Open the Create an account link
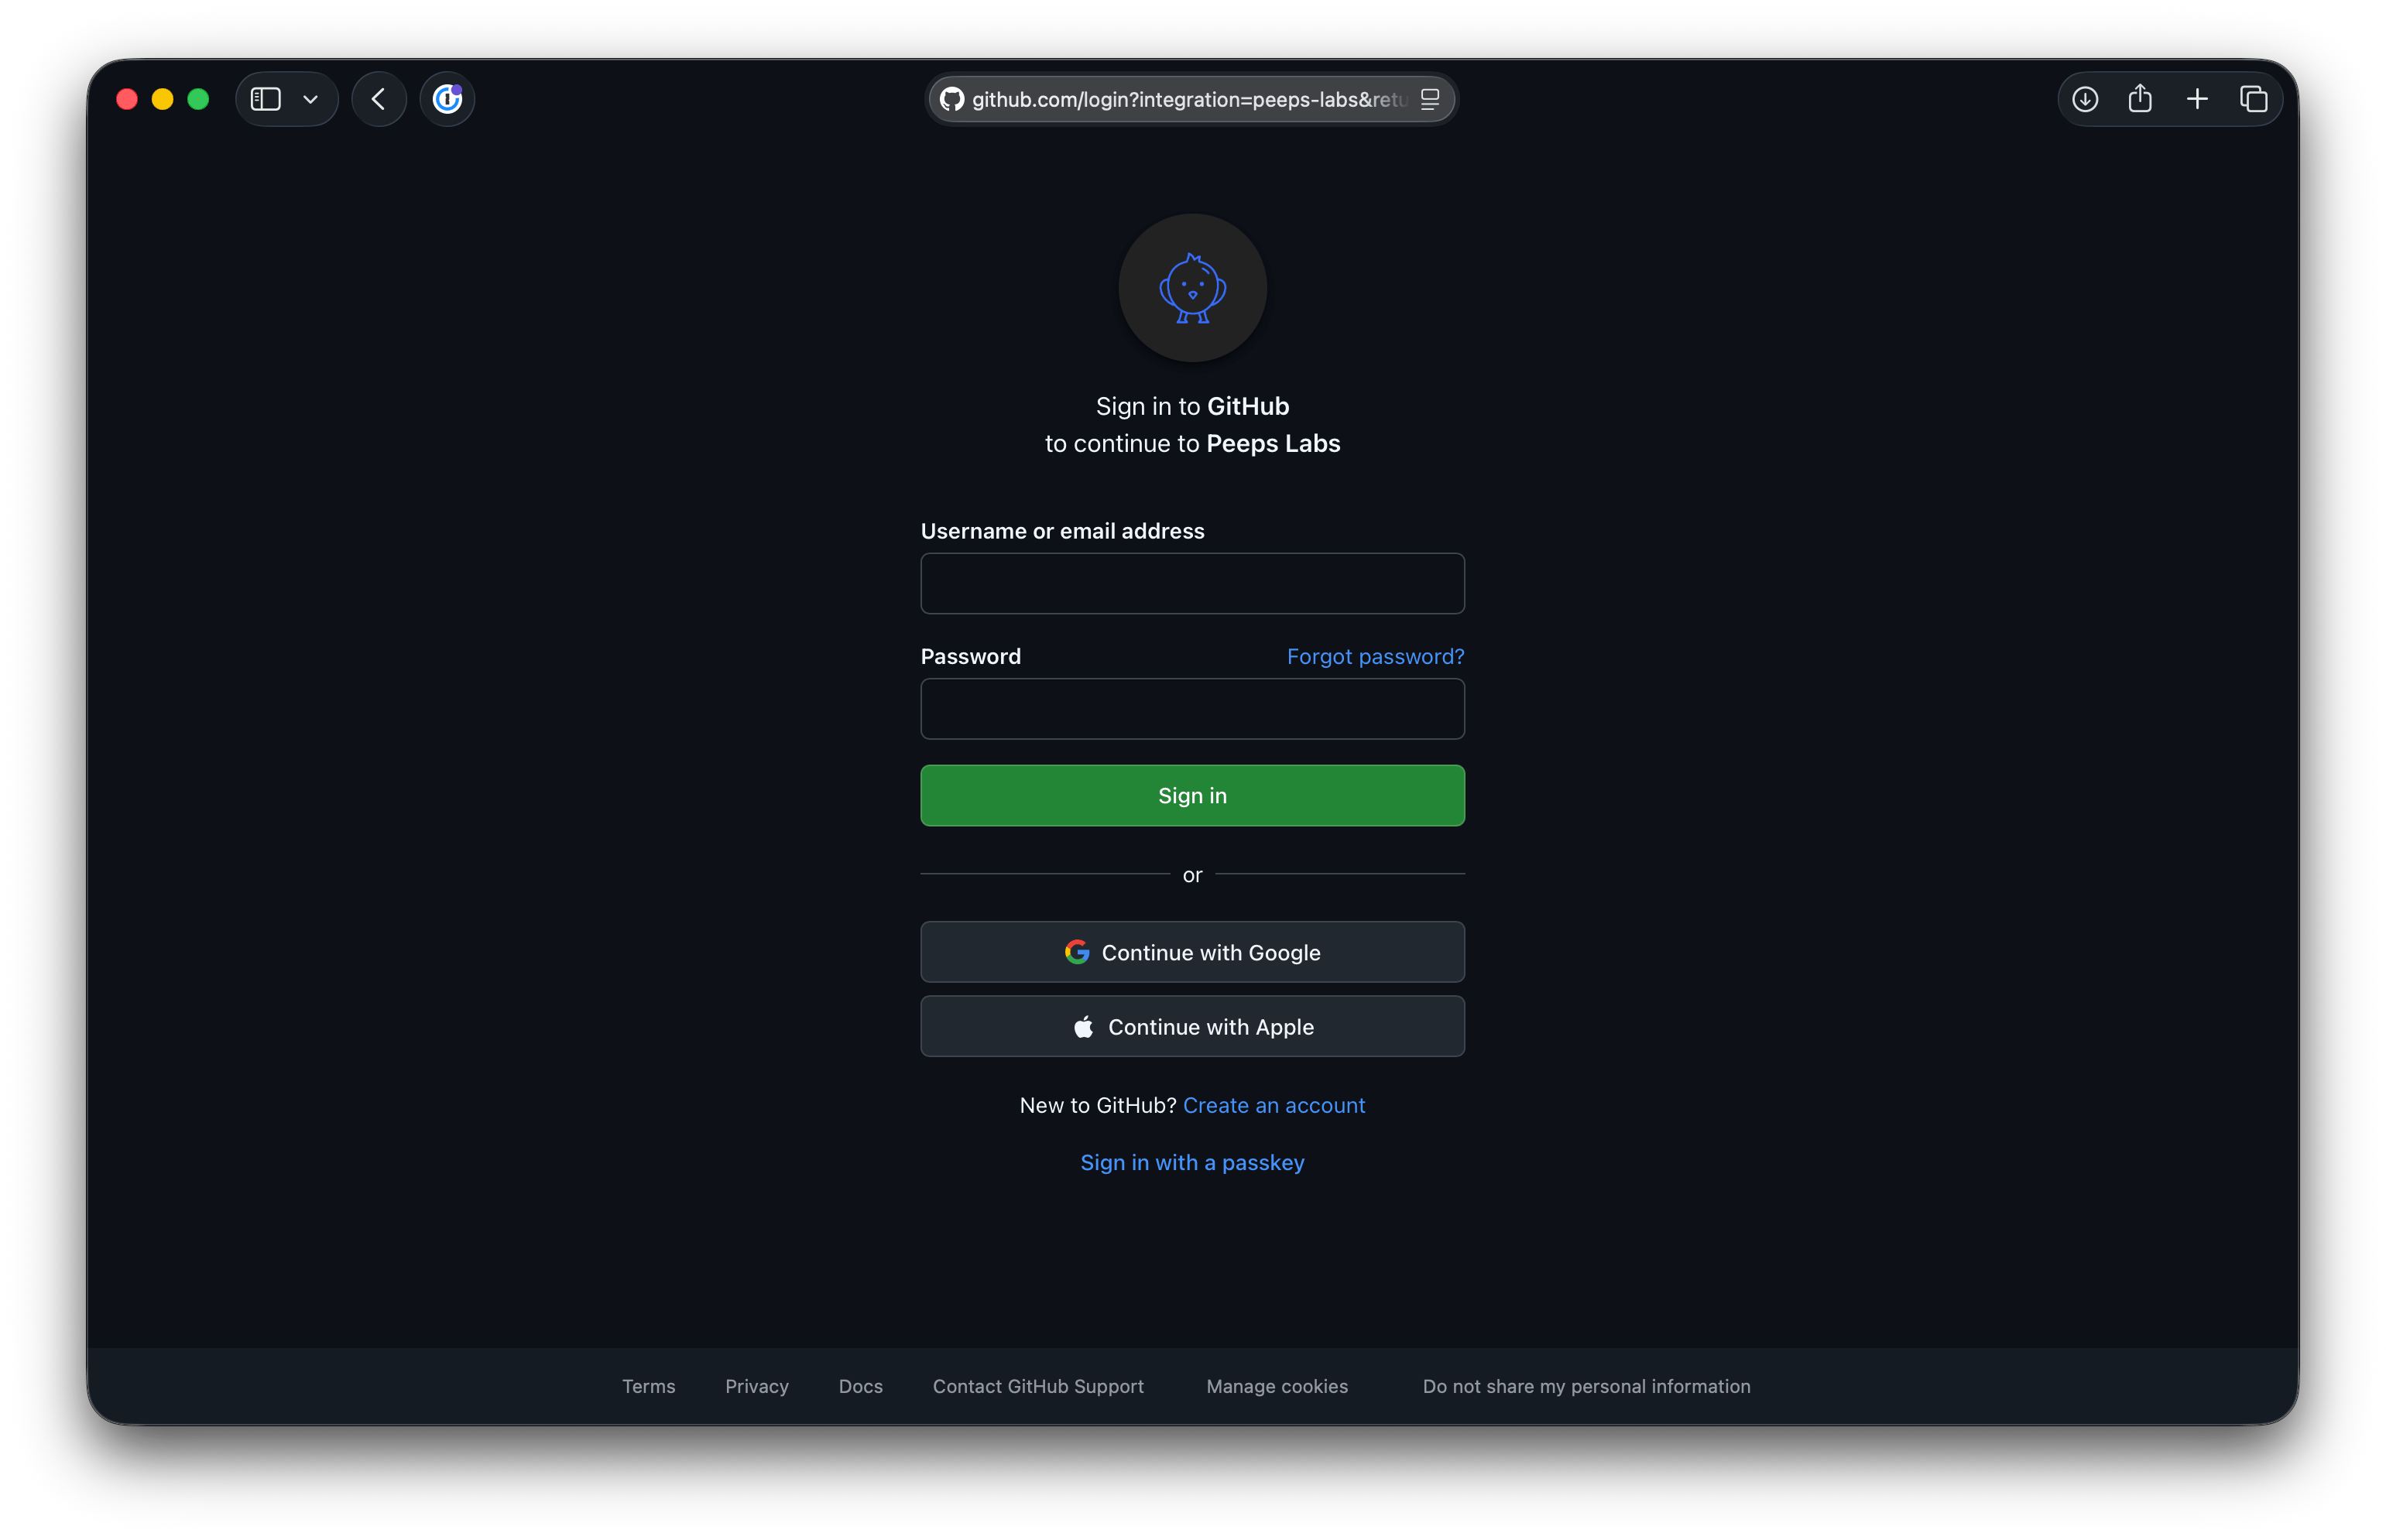This screenshot has width=2386, height=1540. click(x=1274, y=1105)
